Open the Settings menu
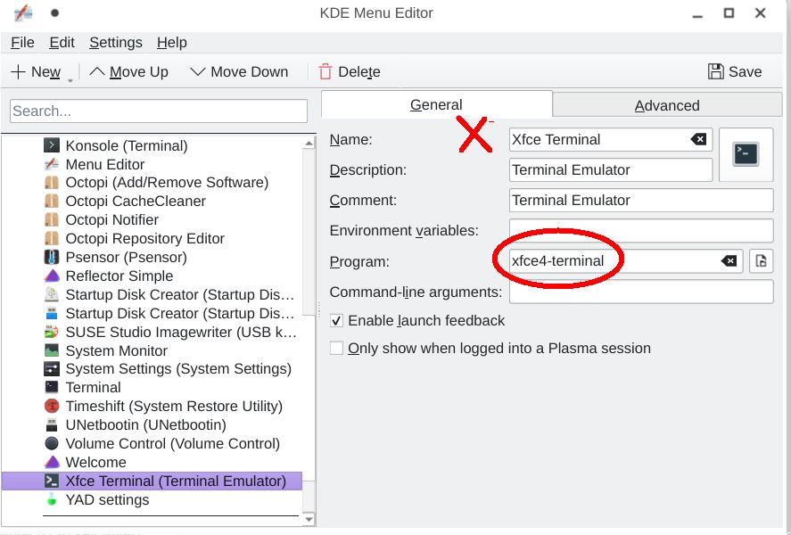The width and height of the screenshot is (791, 535). click(116, 42)
